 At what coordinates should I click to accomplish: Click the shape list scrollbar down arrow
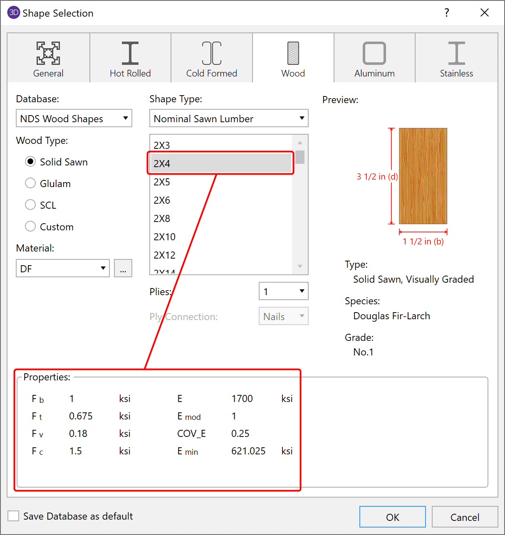[300, 266]
